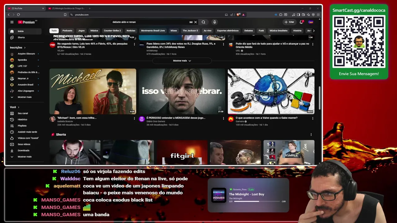Clear the search text with the X
Screen dimensions: 397x223
tap(195, 22)
